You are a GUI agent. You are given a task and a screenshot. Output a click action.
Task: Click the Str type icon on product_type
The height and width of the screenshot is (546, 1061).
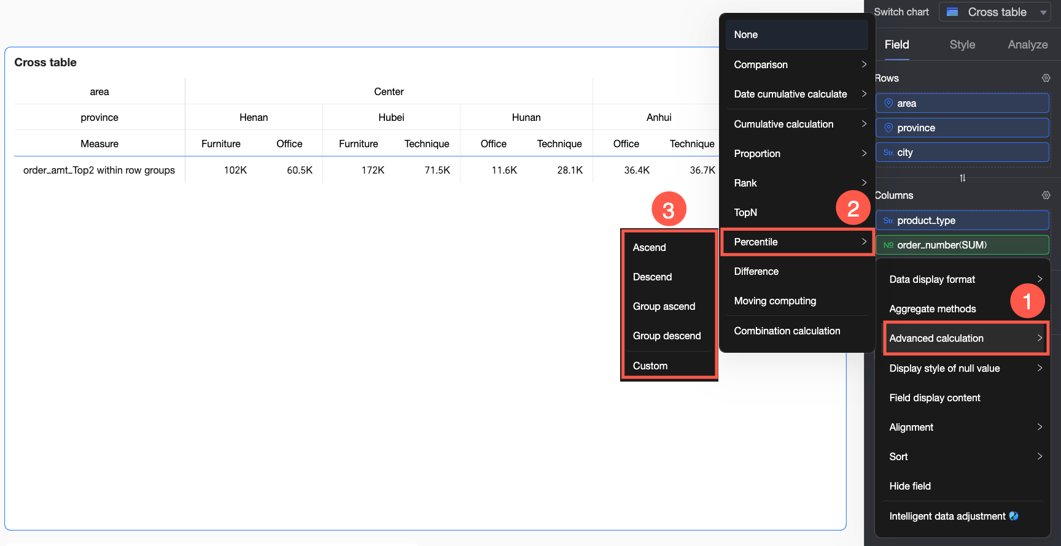(x=888, y=220)
